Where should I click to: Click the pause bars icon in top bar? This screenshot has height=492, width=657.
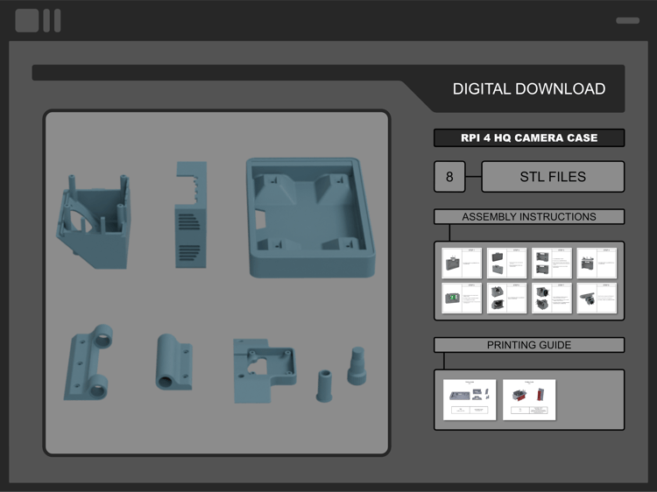(53, 20)
